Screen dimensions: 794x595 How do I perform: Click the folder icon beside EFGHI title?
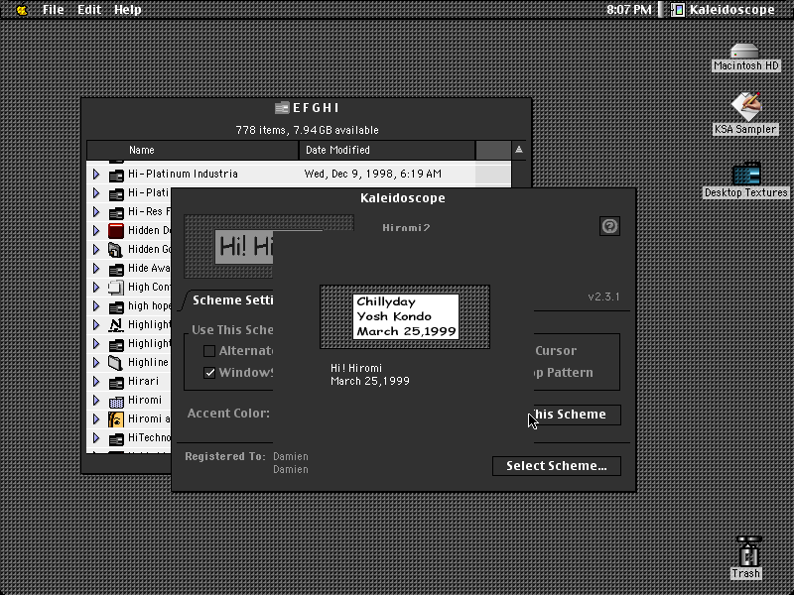click(x=282, y=108)
